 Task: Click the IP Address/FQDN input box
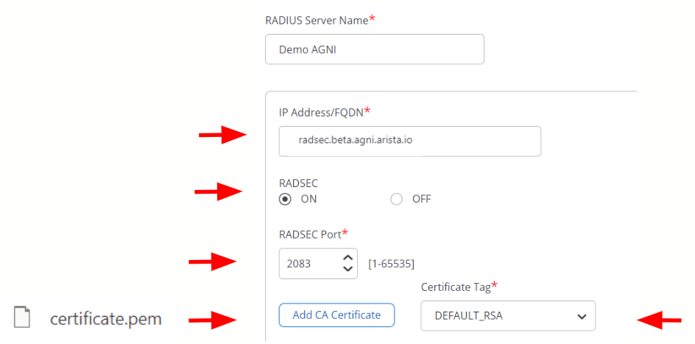[409, 141]
